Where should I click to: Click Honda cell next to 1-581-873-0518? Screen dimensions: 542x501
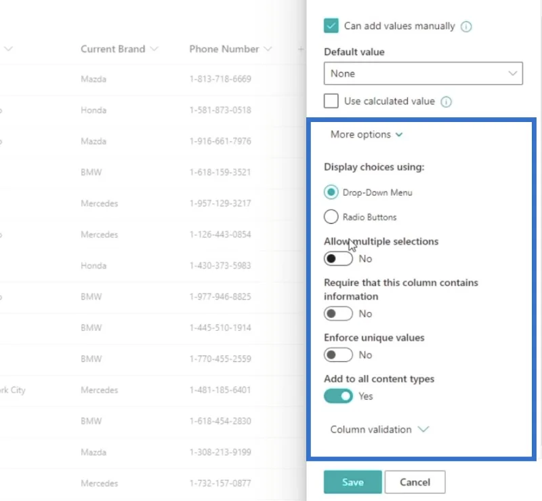[x=93, y=110]
